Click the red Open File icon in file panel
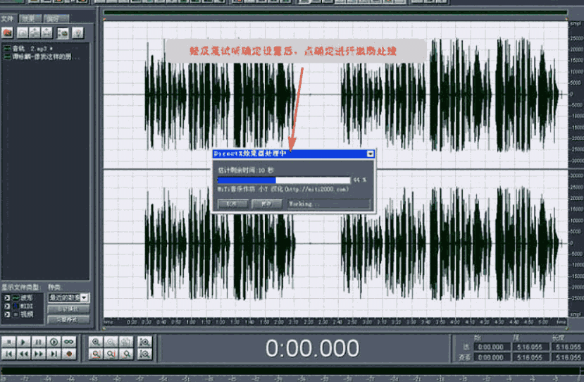The width and height of the screenshot is (584, 382). [x=8, y=33]
